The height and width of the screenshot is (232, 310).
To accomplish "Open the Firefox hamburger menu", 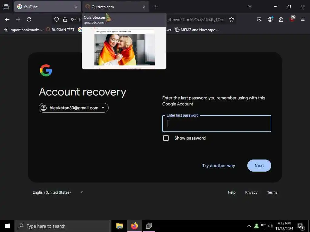I will click(303, 19).
